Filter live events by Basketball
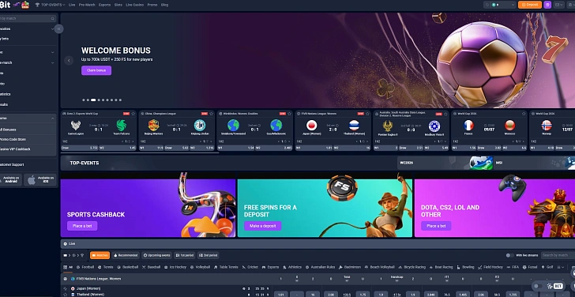The width and height of the screenshot is (575, 297). (x=128, y=267)
